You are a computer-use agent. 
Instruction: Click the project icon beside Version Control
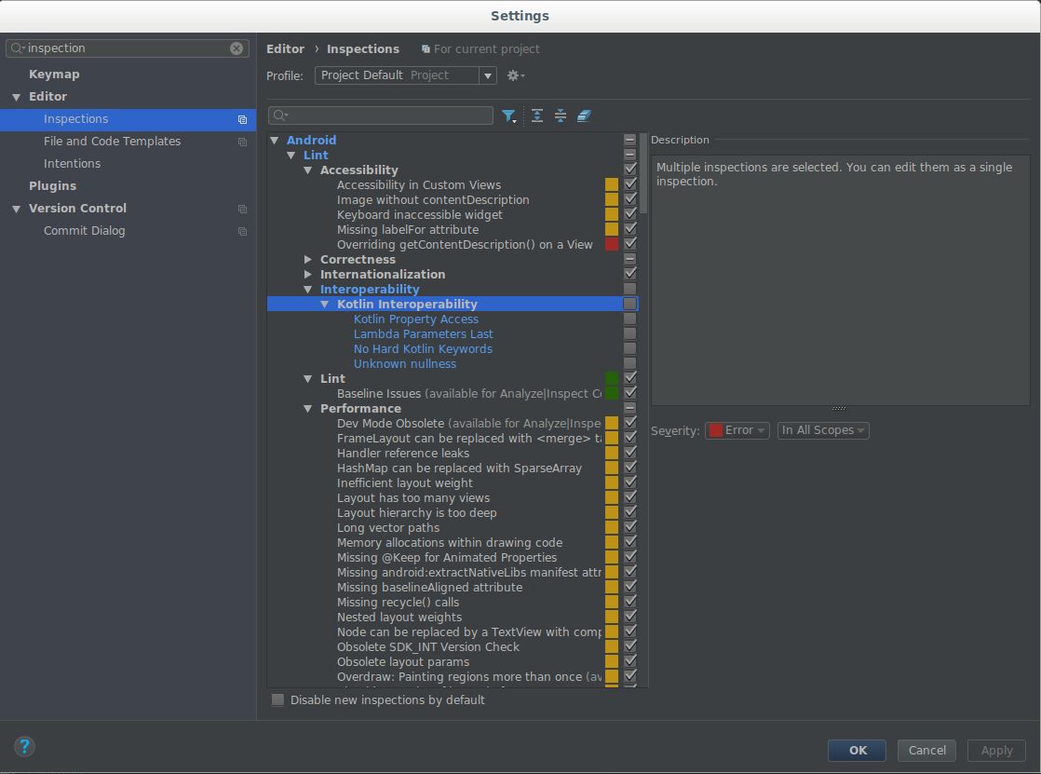point(242,209)
